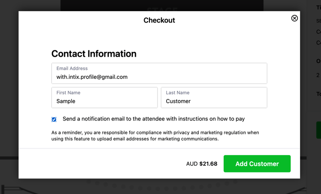The height and width of the screenshot is (194, 321).
Task: Click the Email Address input field
Action: point(159,73)
